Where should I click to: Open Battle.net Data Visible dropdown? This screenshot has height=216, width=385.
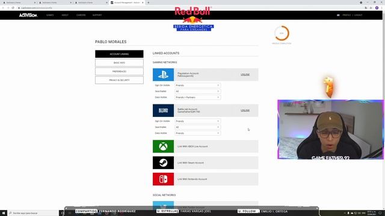198,133
